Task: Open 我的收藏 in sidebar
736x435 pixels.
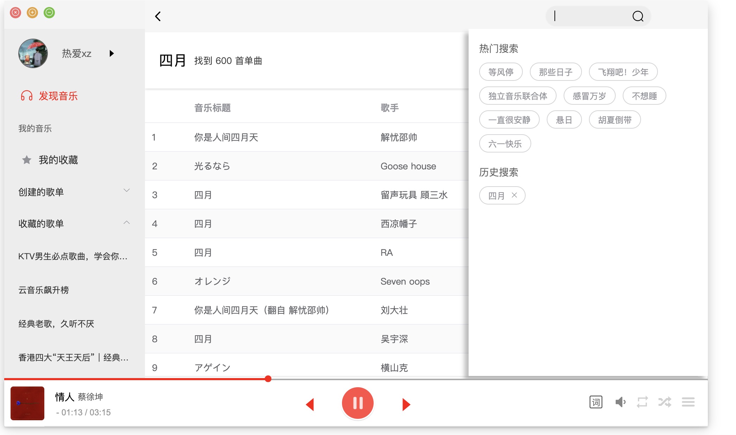Action: click(x=58, y=160)
